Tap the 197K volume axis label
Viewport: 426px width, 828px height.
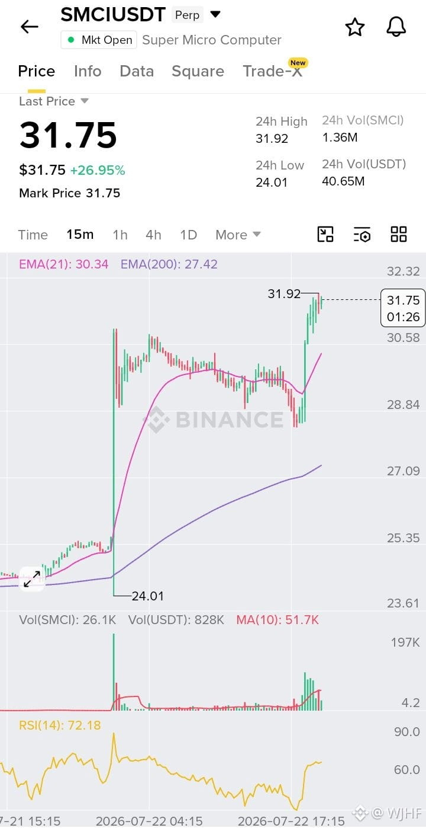click(x=405, y=642)
